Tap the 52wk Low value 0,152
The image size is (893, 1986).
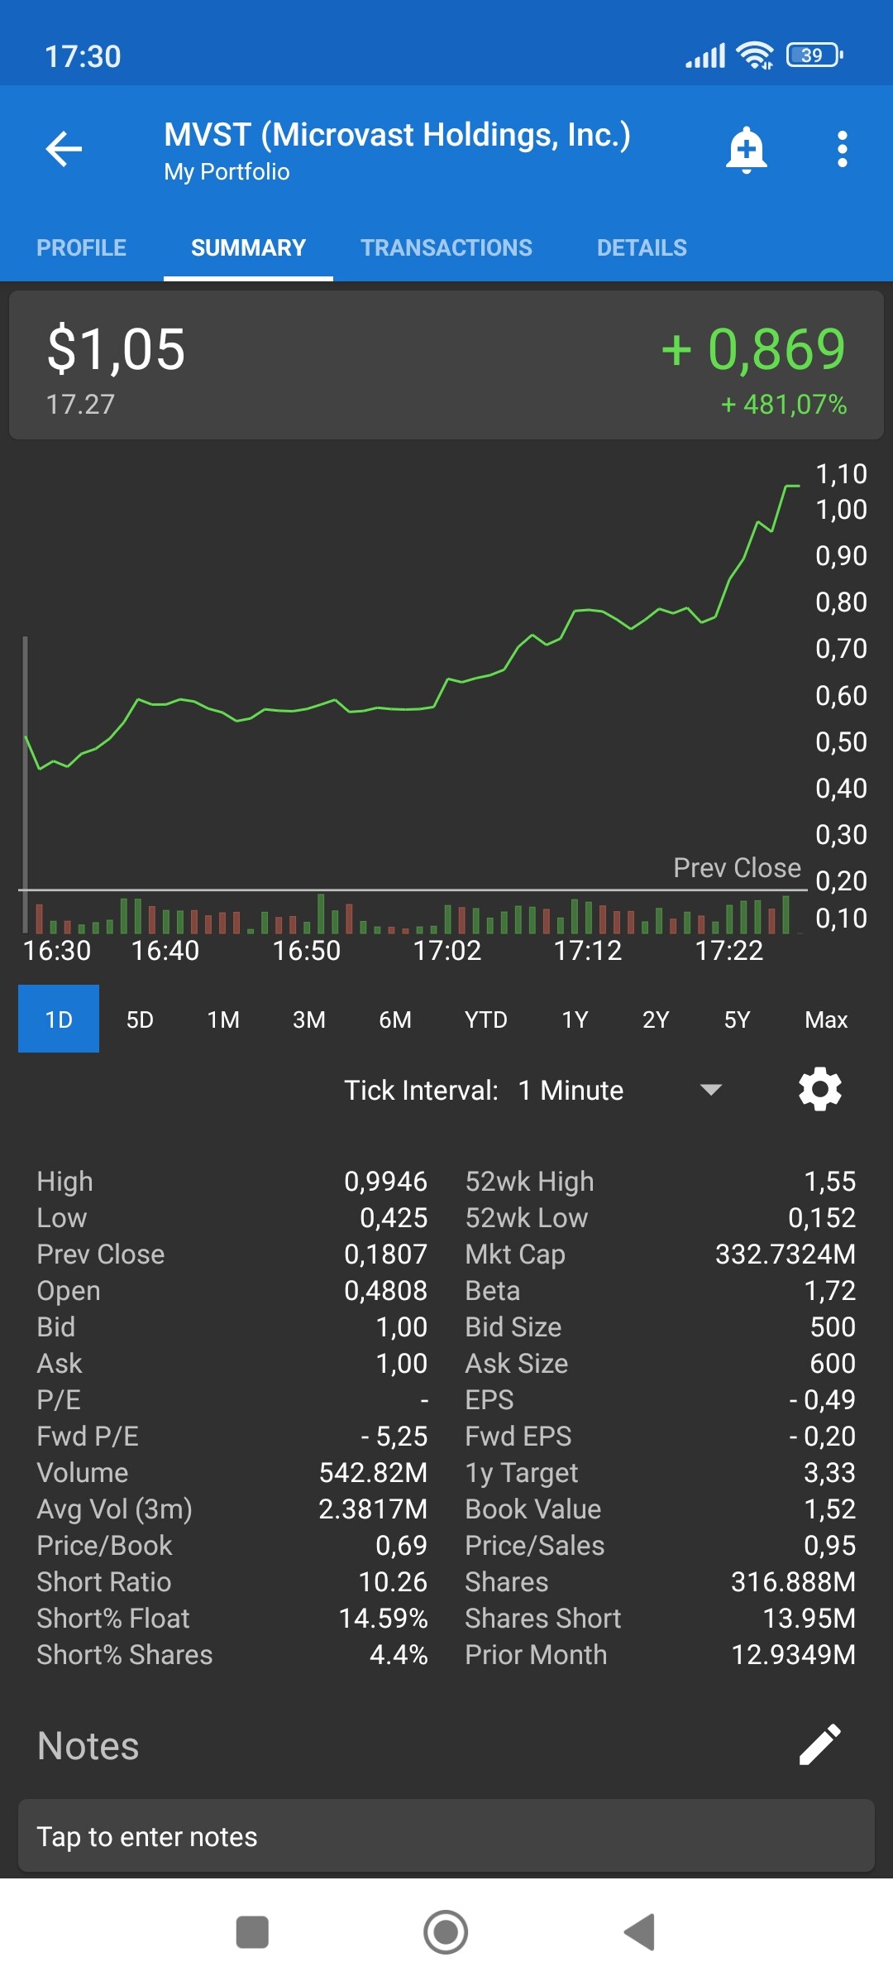tap(822, 1217)
